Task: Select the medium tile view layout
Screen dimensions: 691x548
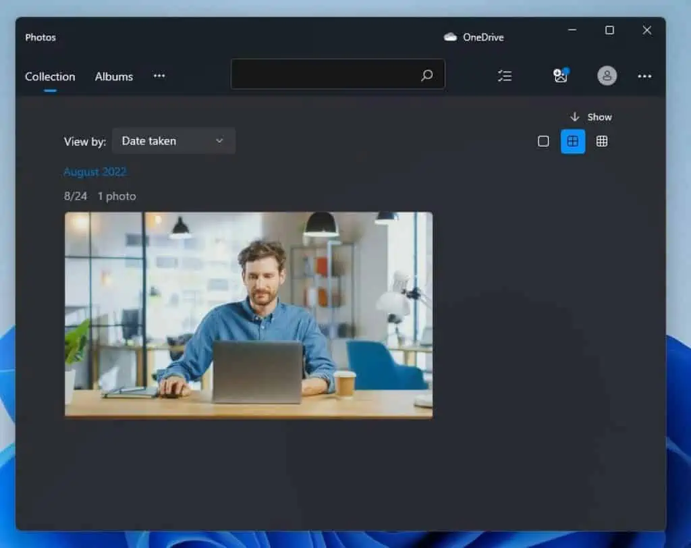Action: click(x=572, y=141)
